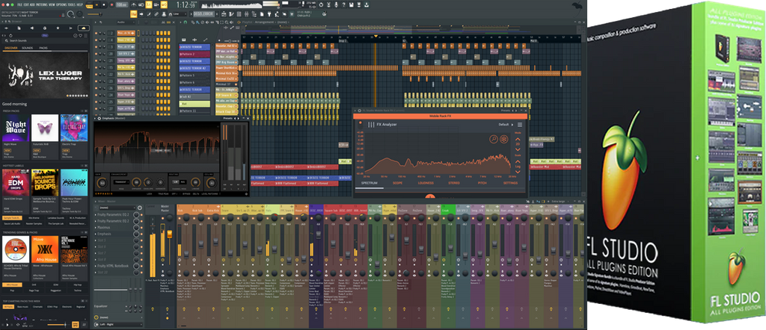Toggle the FX Analyzer power switch
Image resolution: width=766 pixels, height=330 pixels.
point(361,124)
